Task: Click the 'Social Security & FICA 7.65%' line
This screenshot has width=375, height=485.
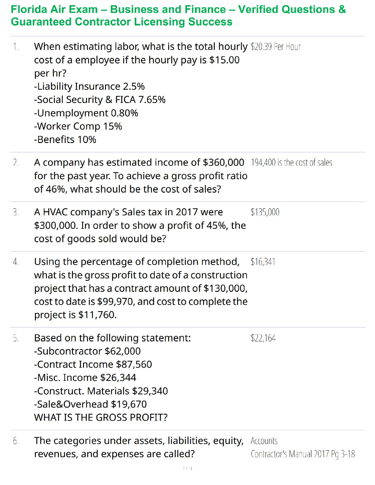Action: (x=100, y=100)
